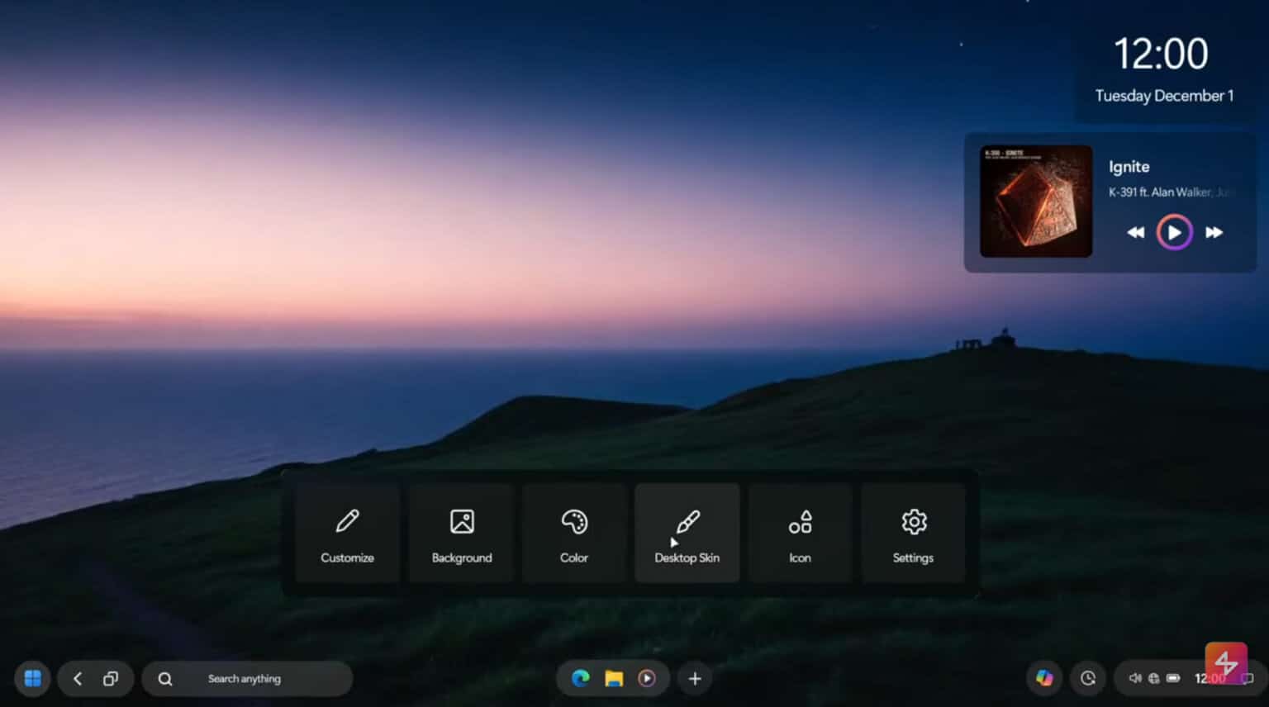The image size is (1269, 707).
Task: Select the Customize pencil icon
Action: pos(347,522)
